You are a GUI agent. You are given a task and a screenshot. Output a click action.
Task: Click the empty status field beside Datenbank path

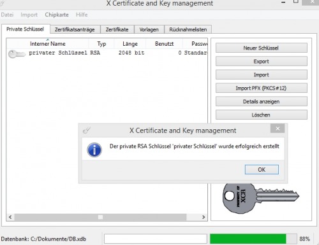tap(156, 239)
